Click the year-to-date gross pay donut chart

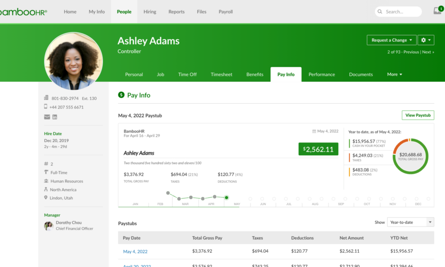410,156
